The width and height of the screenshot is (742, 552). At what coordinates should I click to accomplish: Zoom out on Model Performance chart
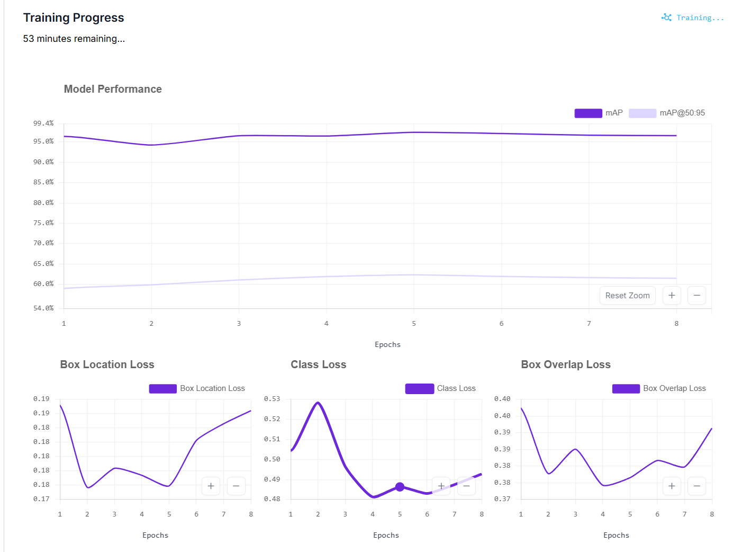point(696,295)
